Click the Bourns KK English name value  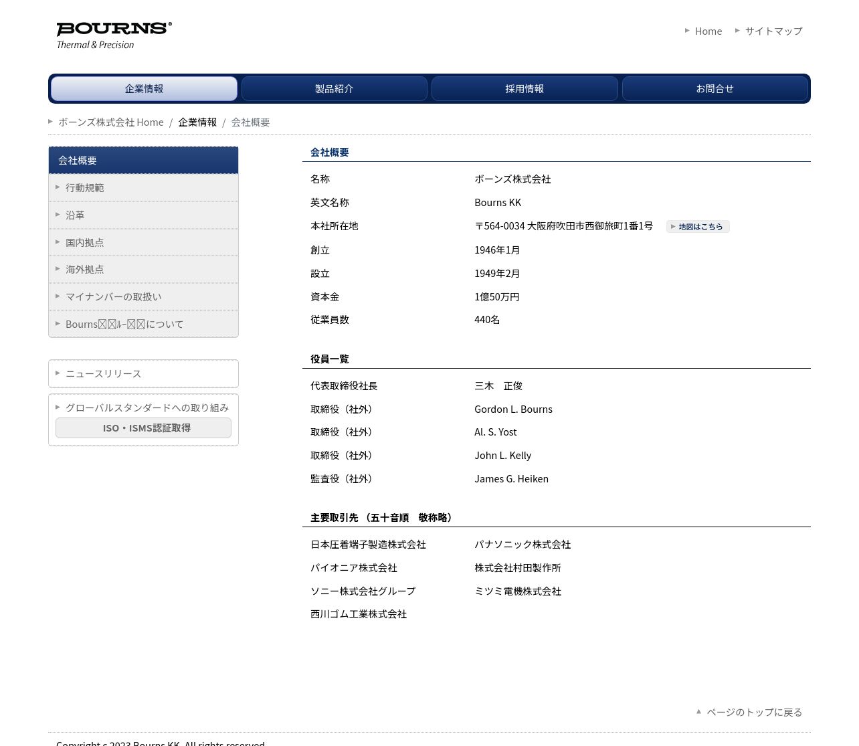click(498, 203)
